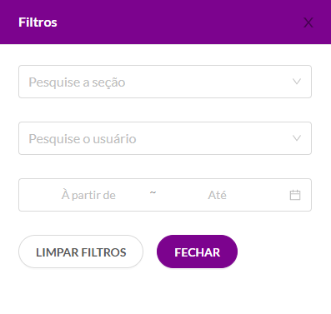Focus the Pesquise a seção placeholder text
331x314 pixels.
77,82
